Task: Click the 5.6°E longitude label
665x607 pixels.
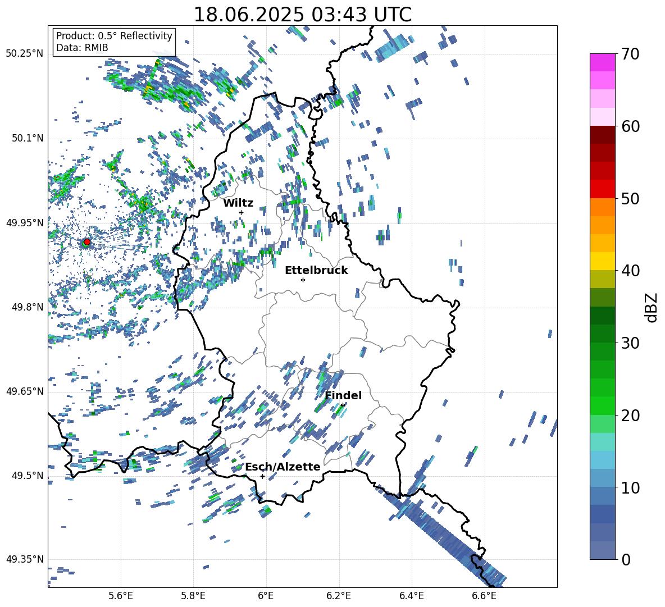Action: click(121, 596)
